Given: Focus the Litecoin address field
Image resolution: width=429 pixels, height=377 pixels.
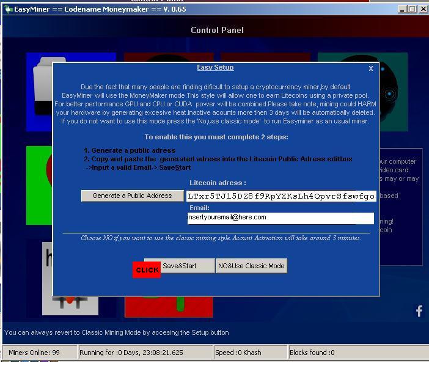Looking at the screenshot, I should tap(281, 196).
